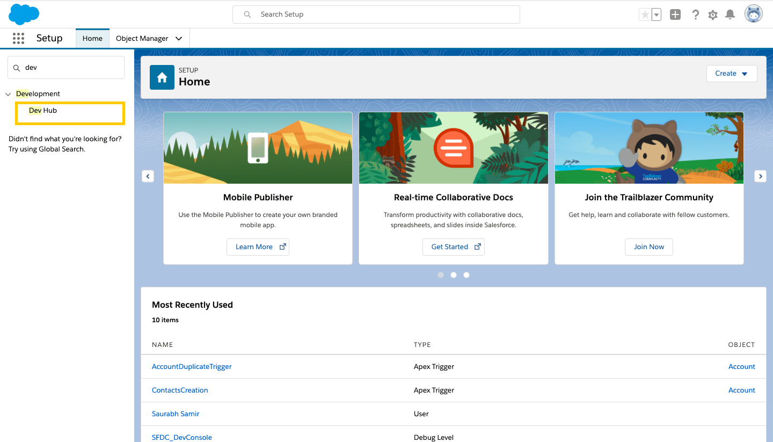This screenshot has width=773, height=442.
Task: Click the Setup Home house icon
Action: (x=162, y=77)
